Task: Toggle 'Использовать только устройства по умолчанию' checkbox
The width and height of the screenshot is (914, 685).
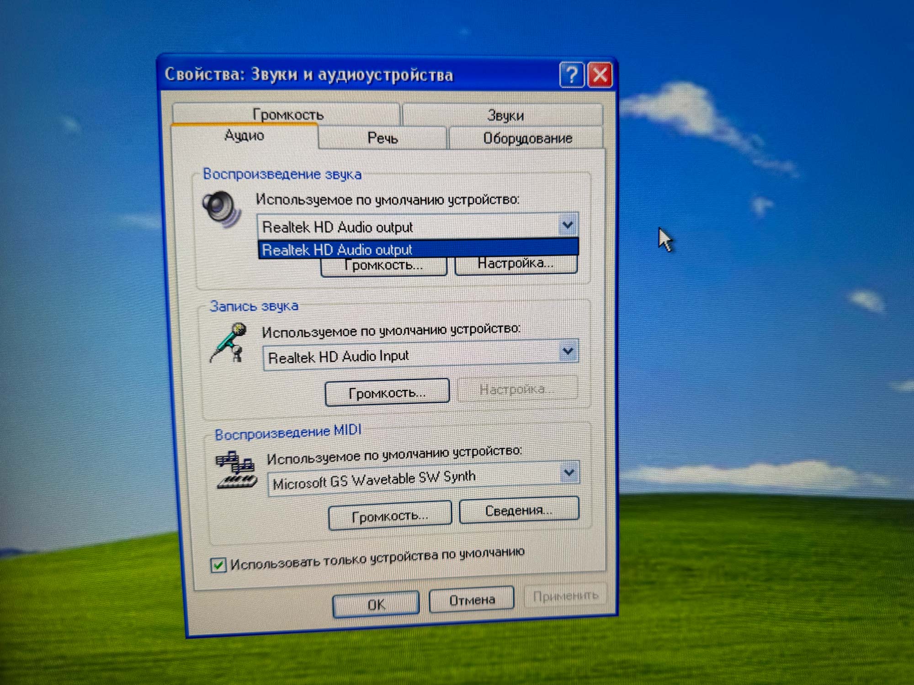Action: (218, 565)
